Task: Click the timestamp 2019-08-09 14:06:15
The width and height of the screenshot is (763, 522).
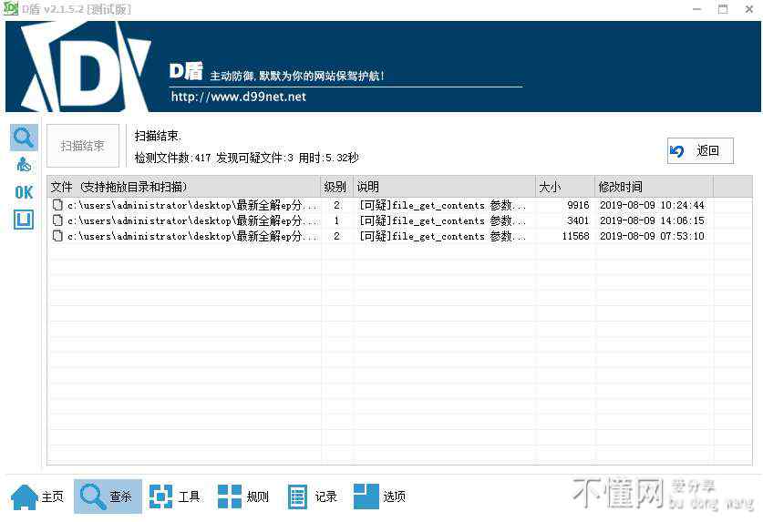Action: [652, 220]
